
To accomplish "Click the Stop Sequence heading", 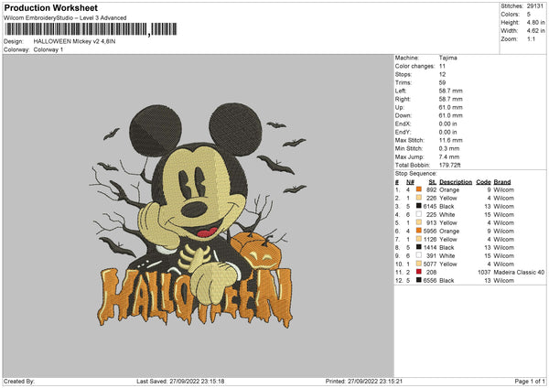I will [416, 172].
